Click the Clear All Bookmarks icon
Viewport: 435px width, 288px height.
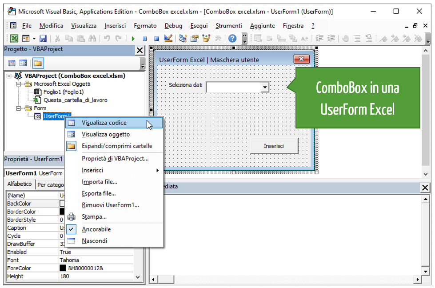418,38
